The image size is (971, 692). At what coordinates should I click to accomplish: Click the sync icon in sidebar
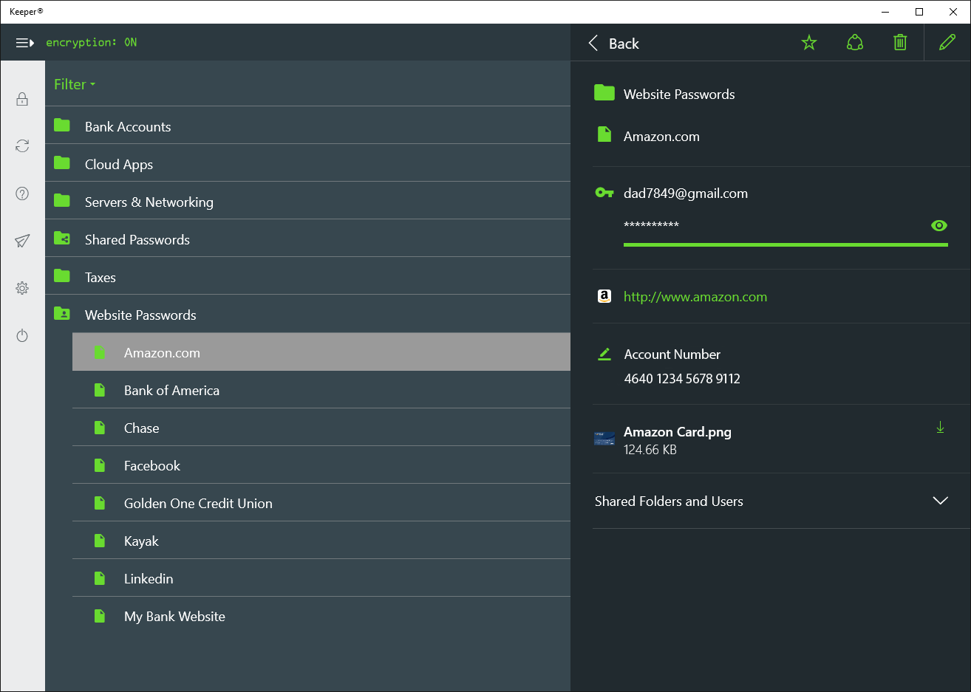[22, 146]
